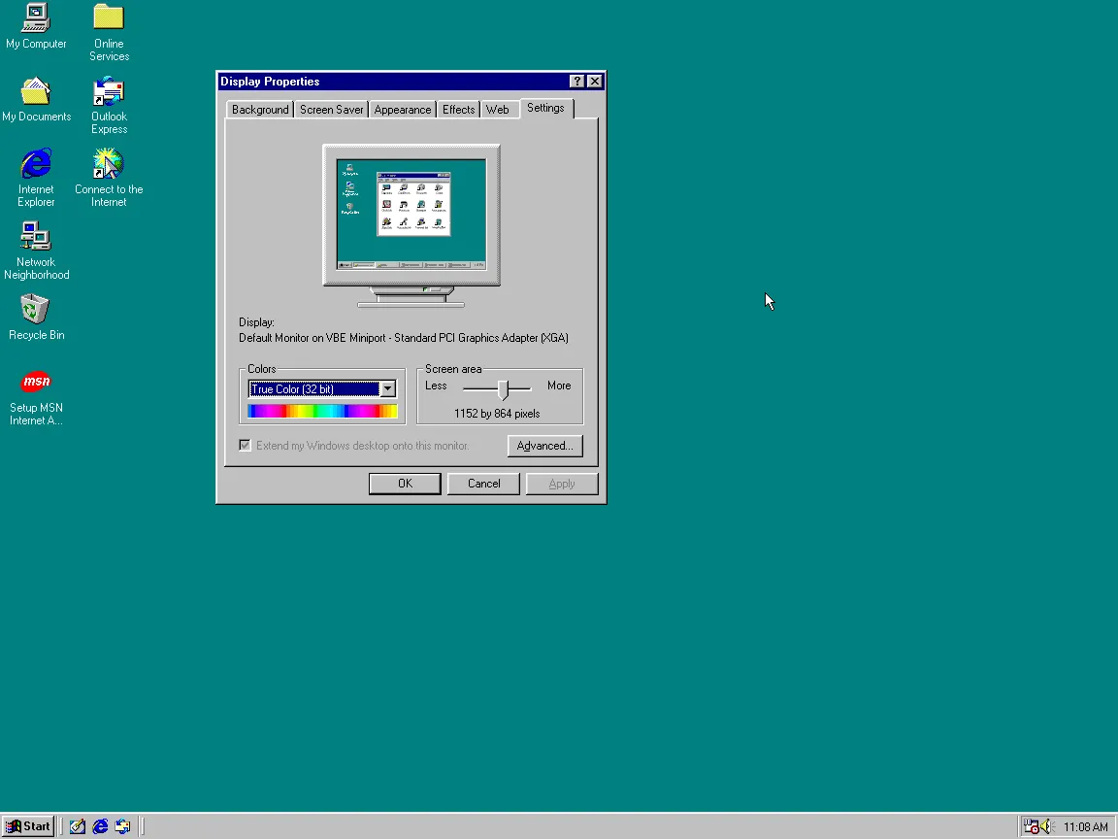Launch Outlook Express from the desktop
This screenshot has height=839, width=1118.
pyautogui.click(x=109, y=92)
